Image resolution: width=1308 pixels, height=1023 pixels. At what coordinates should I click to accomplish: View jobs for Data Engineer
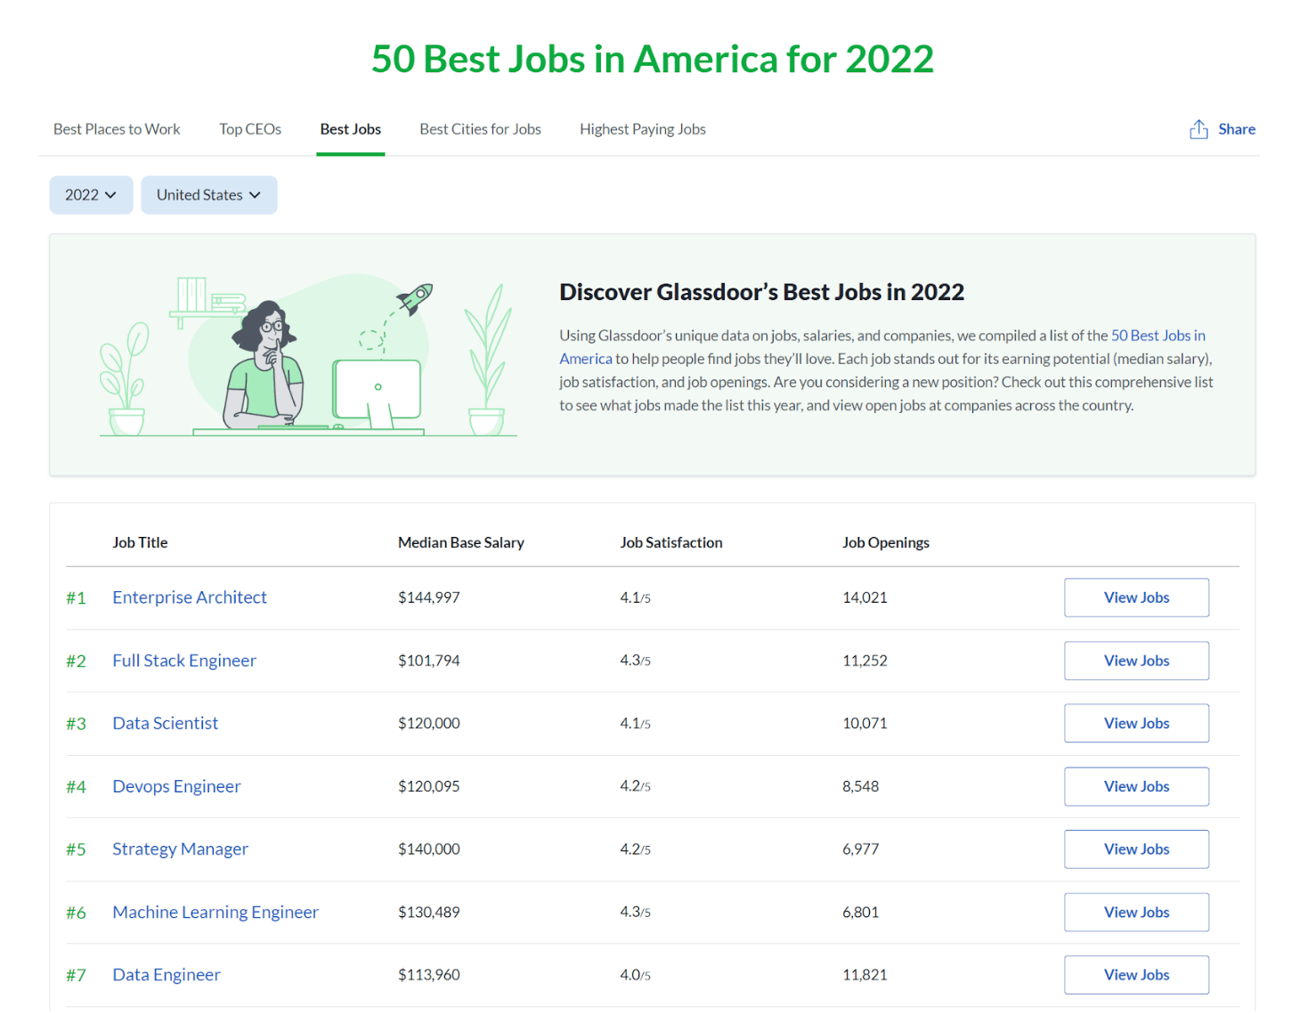(1136, 974)
